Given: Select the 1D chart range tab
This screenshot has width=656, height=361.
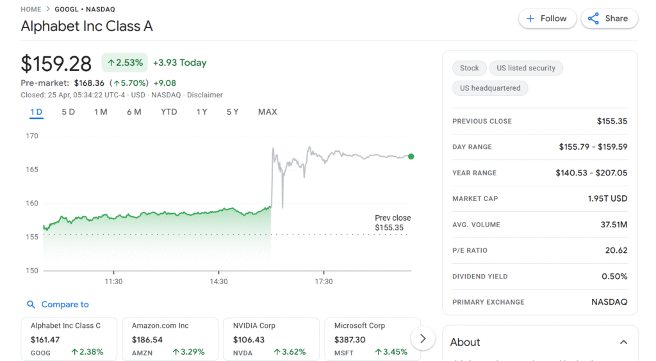Looking at the screenshot, I should click(x=37, y=112).
